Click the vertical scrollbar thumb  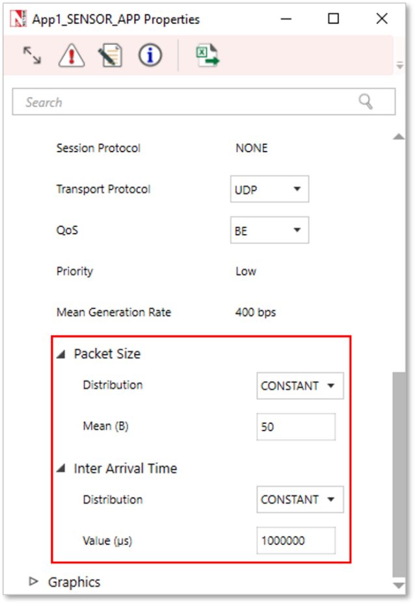[399, 473]
